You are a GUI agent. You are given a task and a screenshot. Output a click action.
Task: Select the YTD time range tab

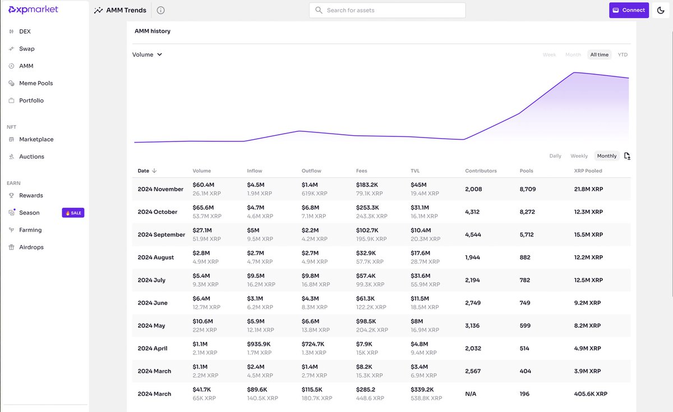click(623, 54)
